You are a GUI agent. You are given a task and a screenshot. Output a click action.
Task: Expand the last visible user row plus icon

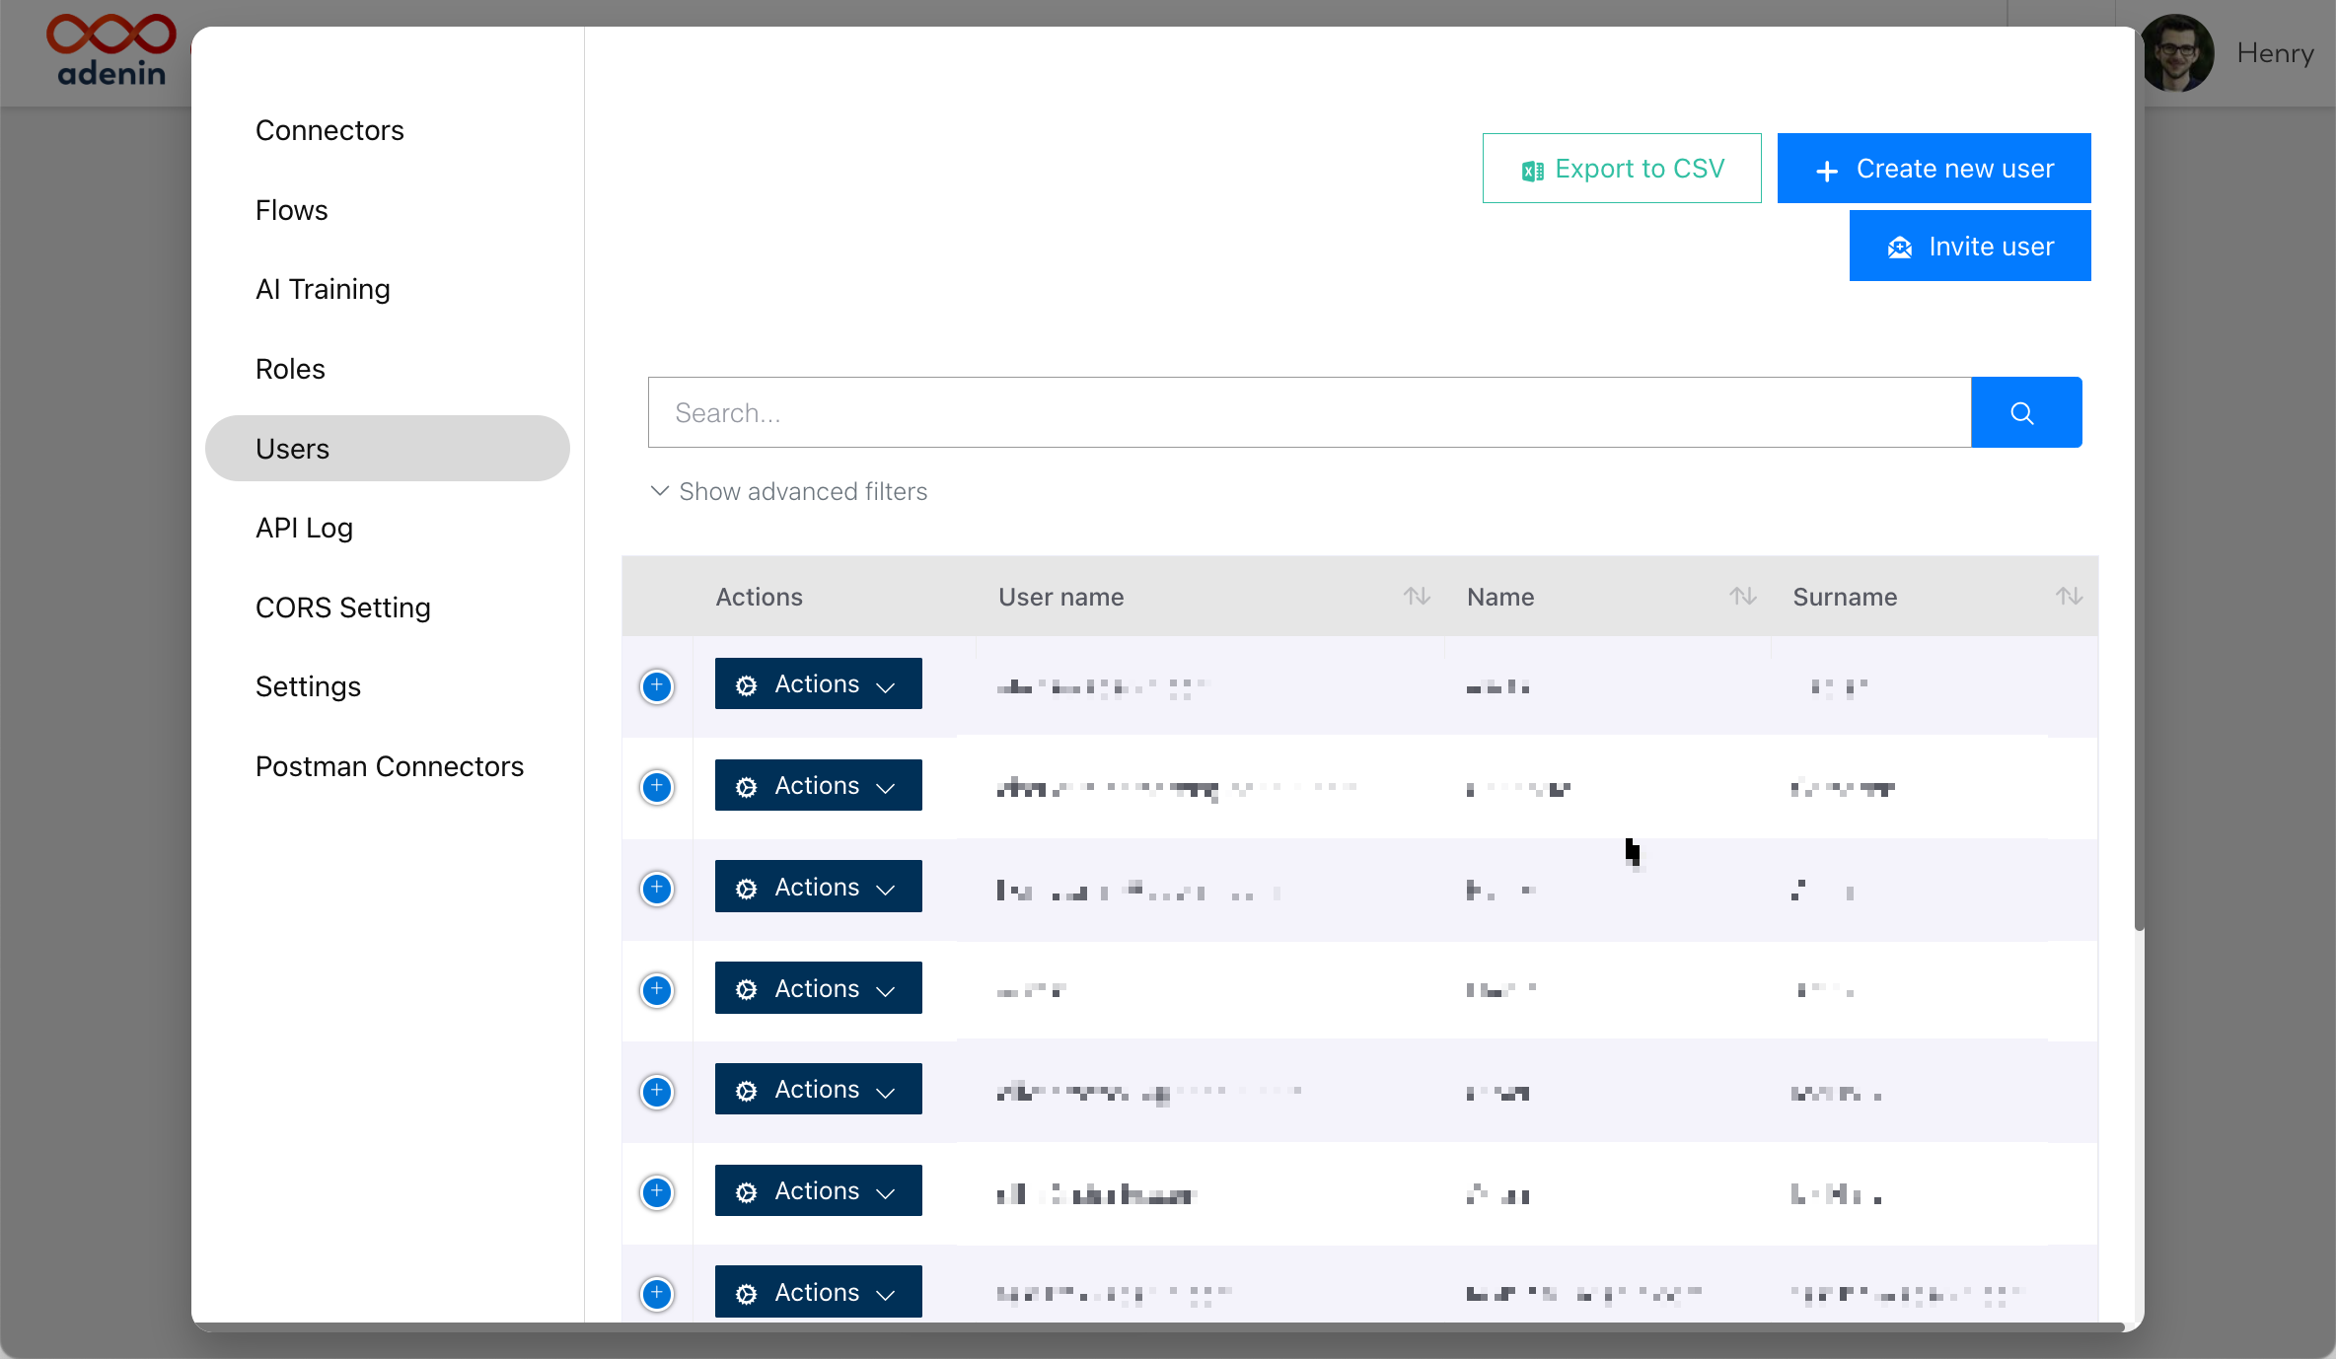pos(657,1293)
